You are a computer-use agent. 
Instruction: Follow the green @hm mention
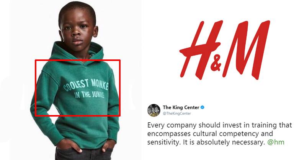[276, 142]
